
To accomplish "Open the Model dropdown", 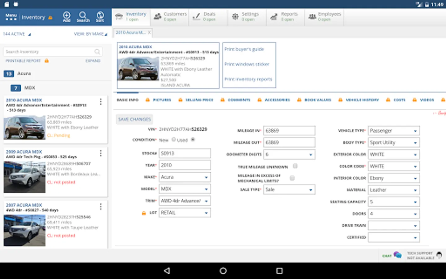I will pyautogui.click(x=185, y=189).
